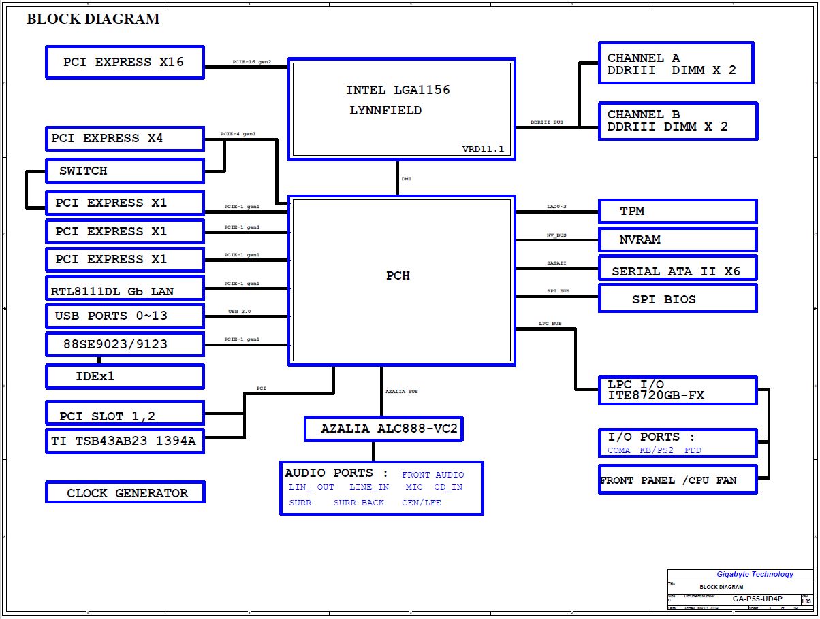The height and width of the screenshot is (619, 820).
Task: Click the revision value 1.03
Action: pos(806,601)
